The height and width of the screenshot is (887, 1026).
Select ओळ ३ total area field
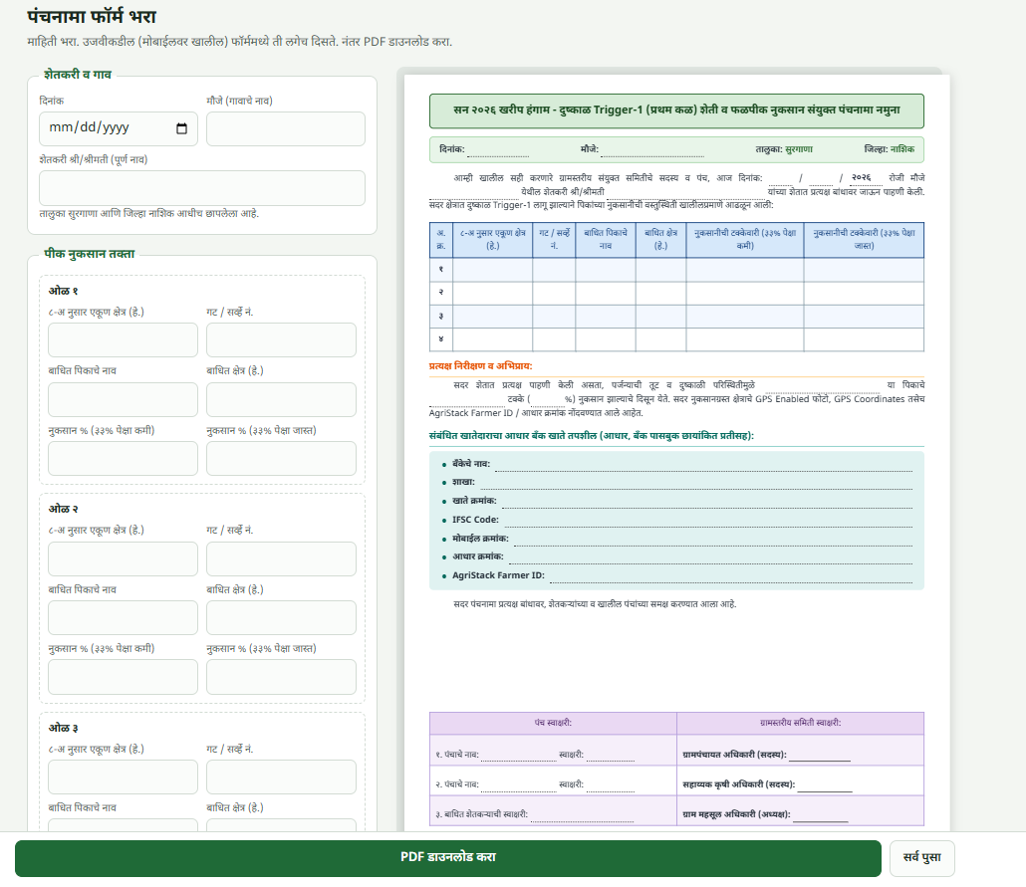tap(123, 777)
